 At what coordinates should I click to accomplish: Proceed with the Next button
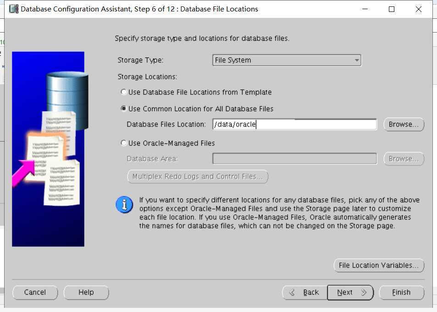tap(350, 292)
